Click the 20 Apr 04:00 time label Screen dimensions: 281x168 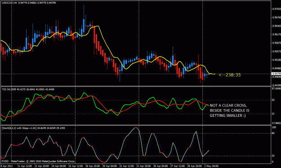[110, 166]
